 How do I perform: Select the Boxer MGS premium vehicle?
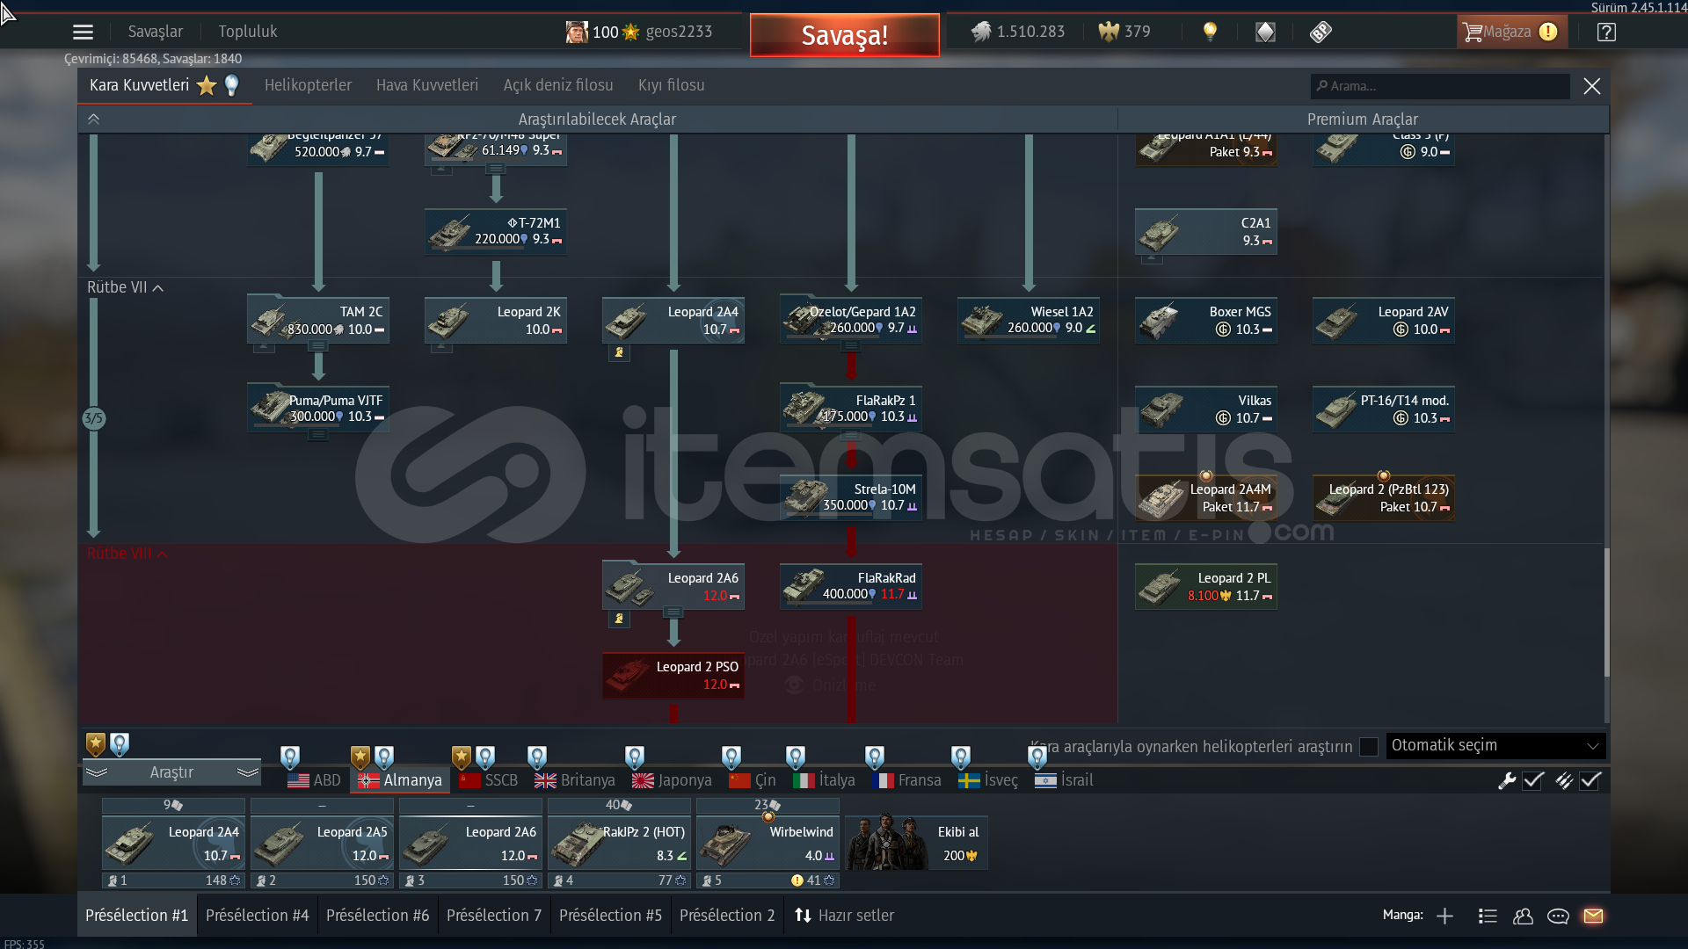pyautogui.click(x=1206, y=320)
